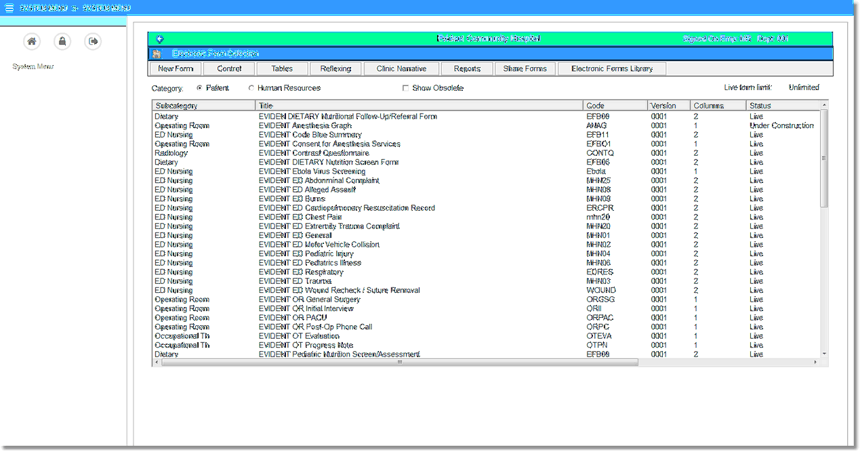This screenshot has height=452, width=860.
Task: Open the hamburger menu icon
Action: (9, 8)
